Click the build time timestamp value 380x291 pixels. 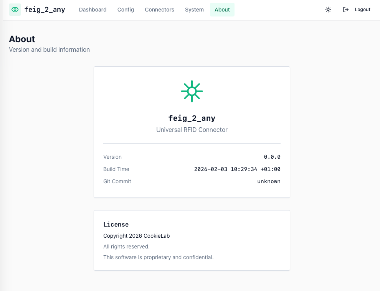tap(237, 169)
